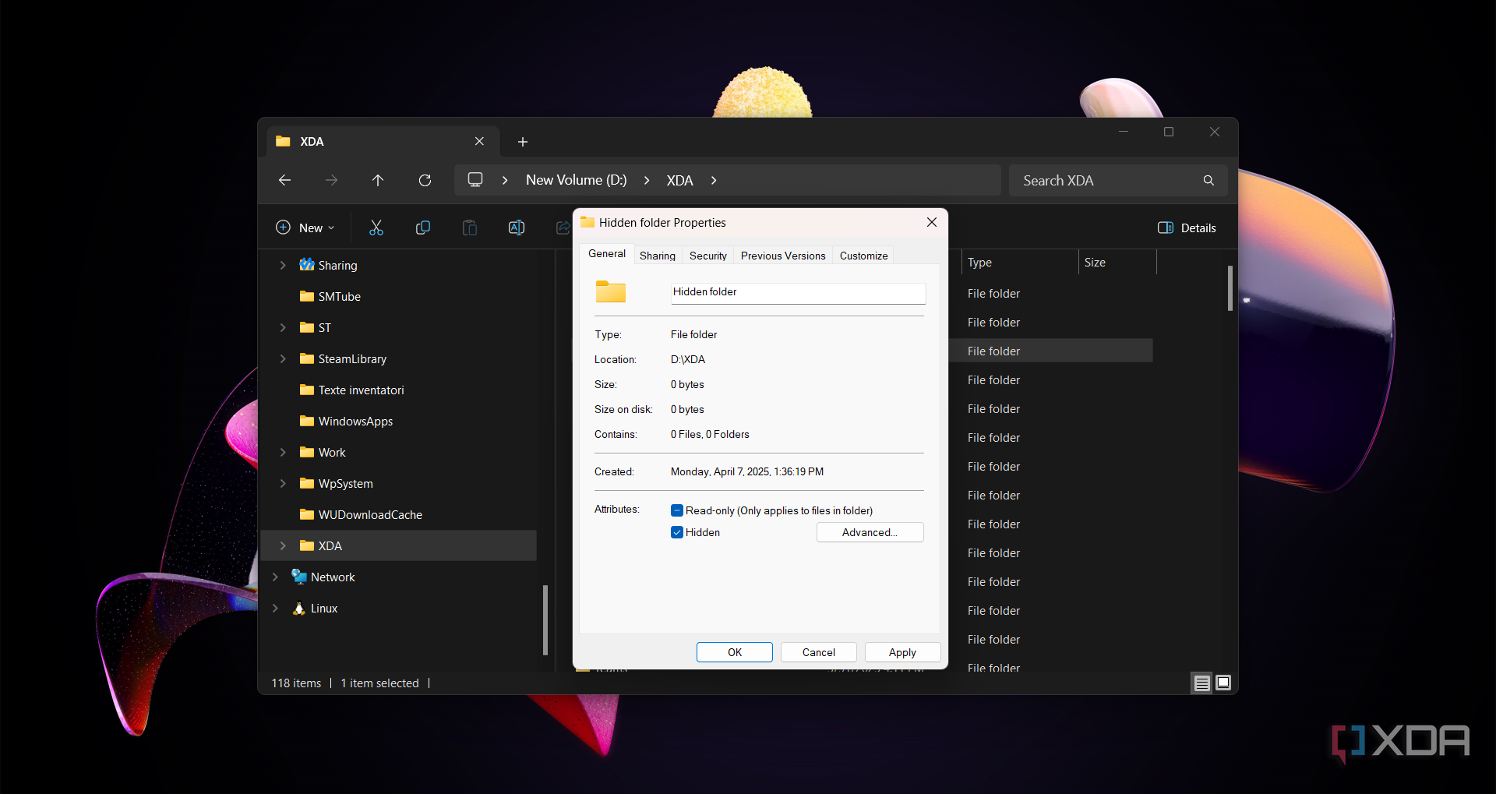This screenshot has width=1496, height=794.
Task: Expand the Sharing folder in tree
Action: (x=283, y=265)
